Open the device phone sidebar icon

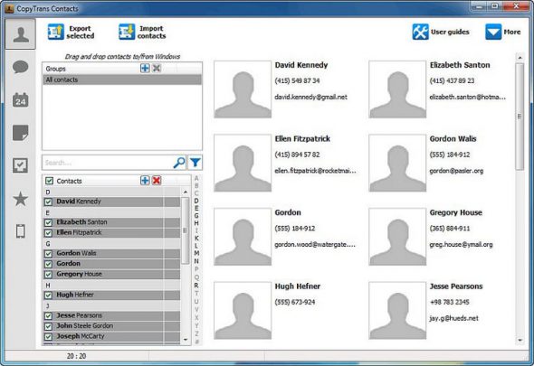point(21,231)
